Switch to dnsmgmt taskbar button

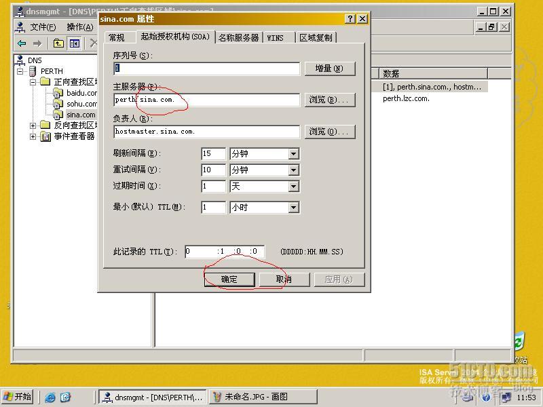[x=153, y=397]
